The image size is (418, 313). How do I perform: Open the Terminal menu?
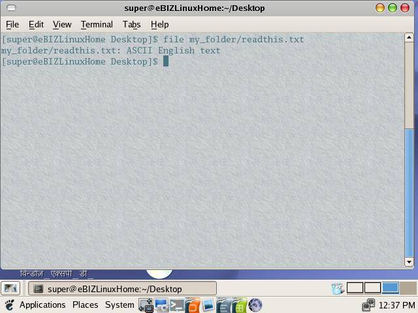click(97, 24)
